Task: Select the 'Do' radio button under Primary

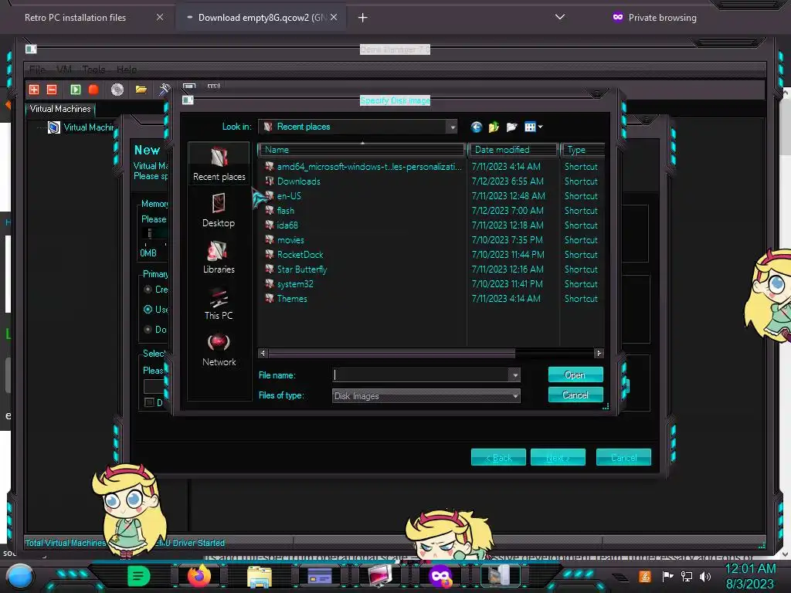Action: [x=148, y=330]
